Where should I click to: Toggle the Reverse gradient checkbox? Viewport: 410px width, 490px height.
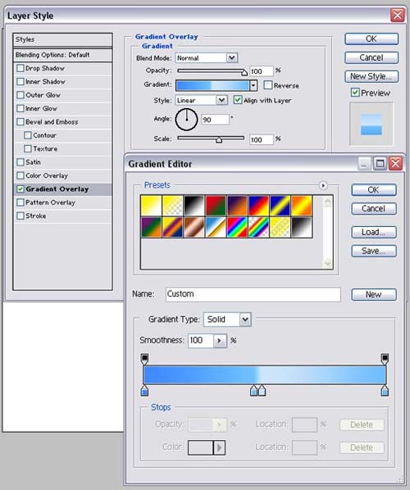point(267,85)
